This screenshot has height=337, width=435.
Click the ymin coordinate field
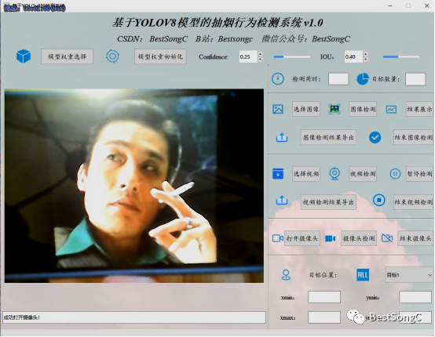[x=415, y=297]
